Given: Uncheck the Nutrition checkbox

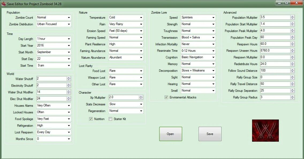Looking at the screenshot, I should (91, 119).
